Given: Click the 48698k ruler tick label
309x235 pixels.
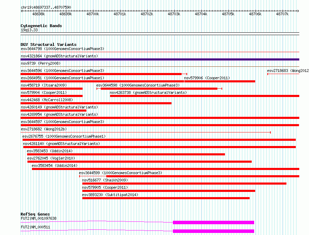Looking at the screenshot, I should pos(39,14).
